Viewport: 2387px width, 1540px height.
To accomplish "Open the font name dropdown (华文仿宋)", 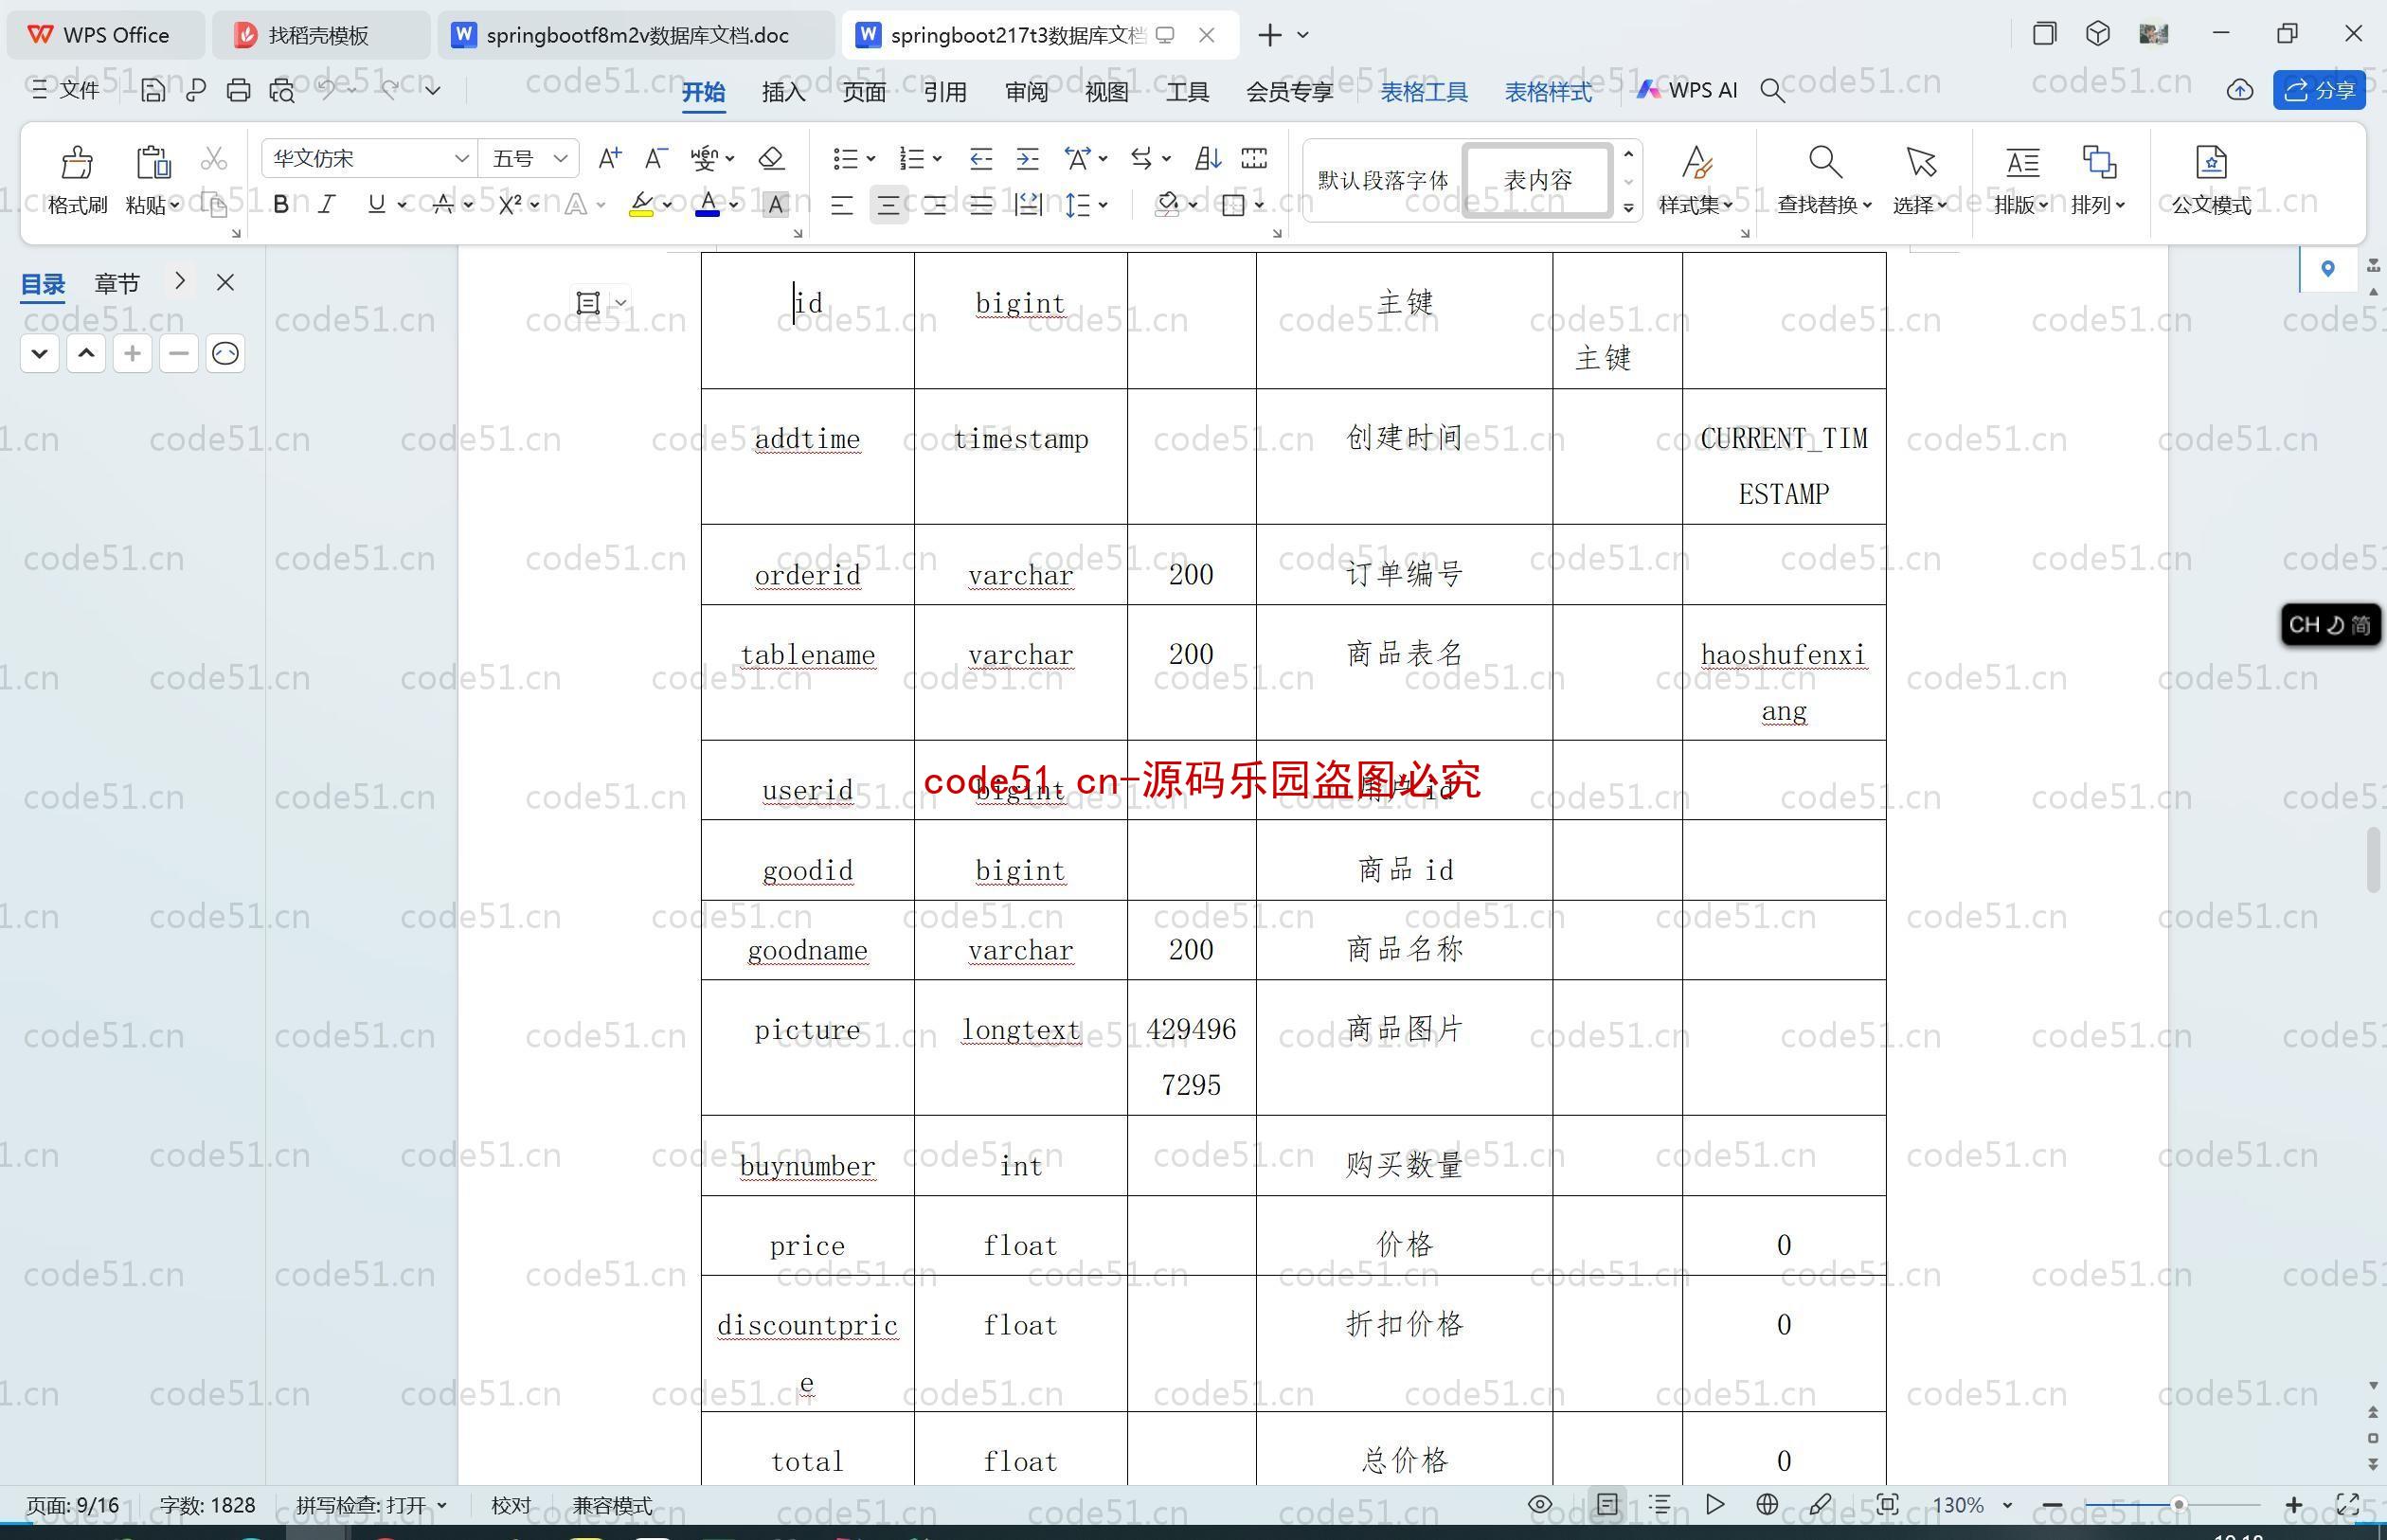I will coord(461,158).
